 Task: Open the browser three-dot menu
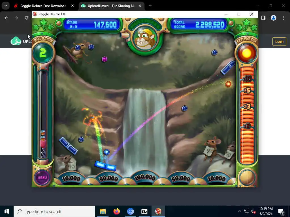(284, 18)
